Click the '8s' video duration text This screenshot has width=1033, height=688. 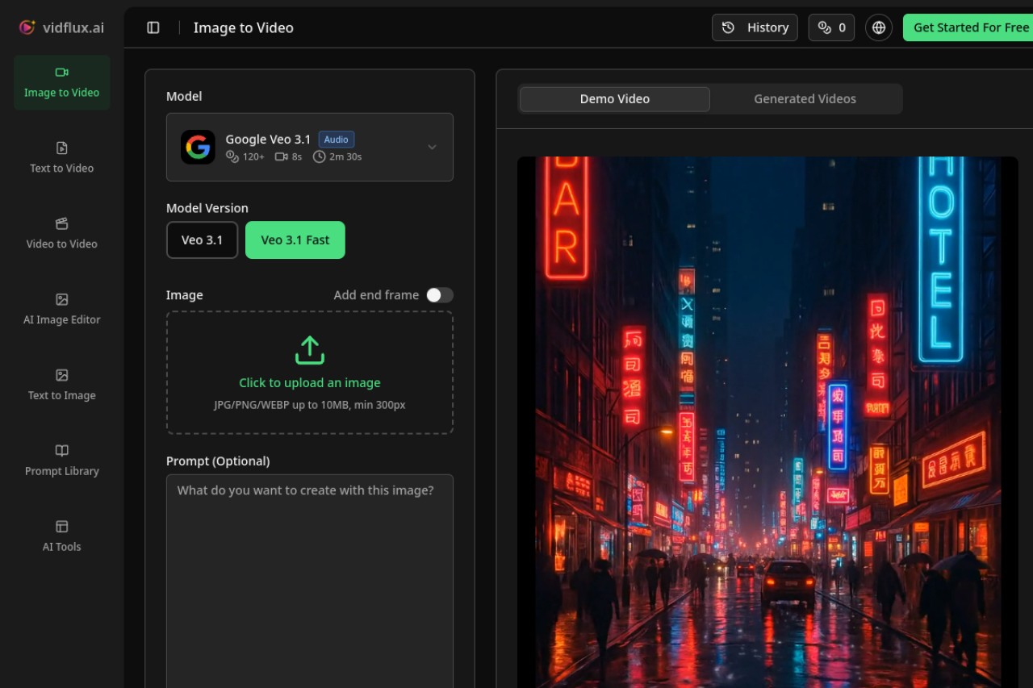(297, 156)
